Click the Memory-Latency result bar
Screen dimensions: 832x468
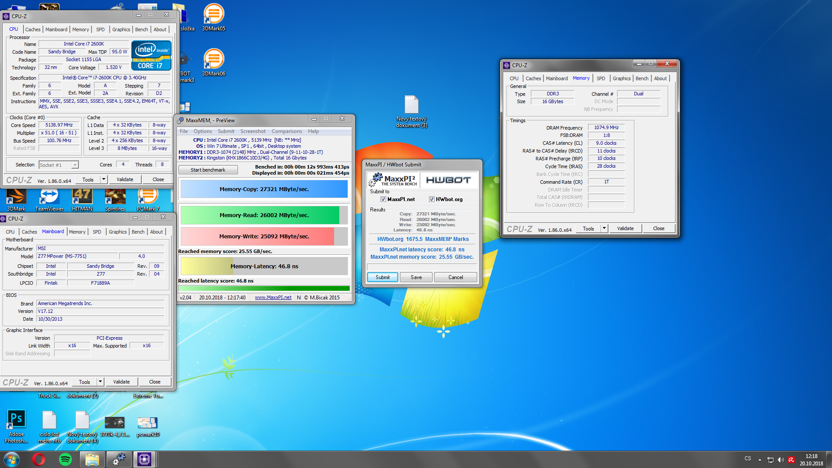pos(264,266)
